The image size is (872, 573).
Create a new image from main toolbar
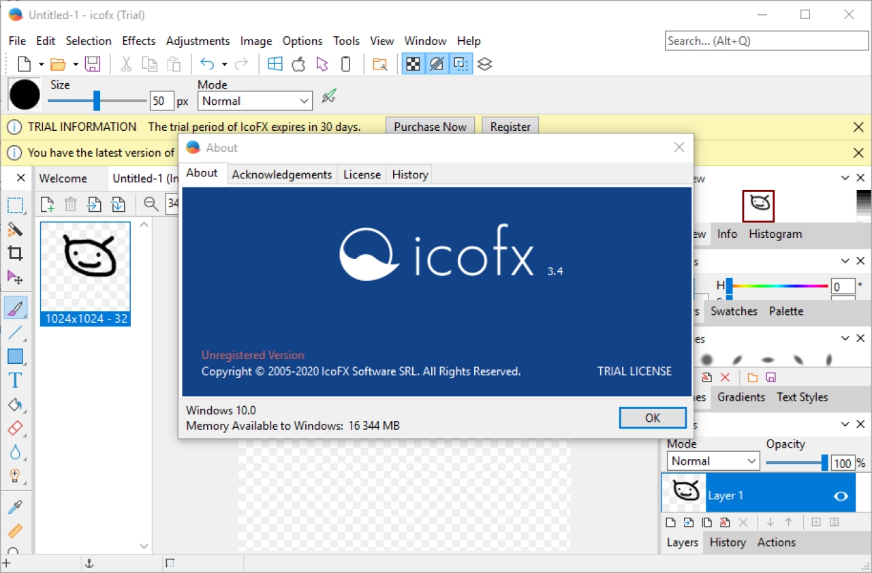(x=25, y=64)
